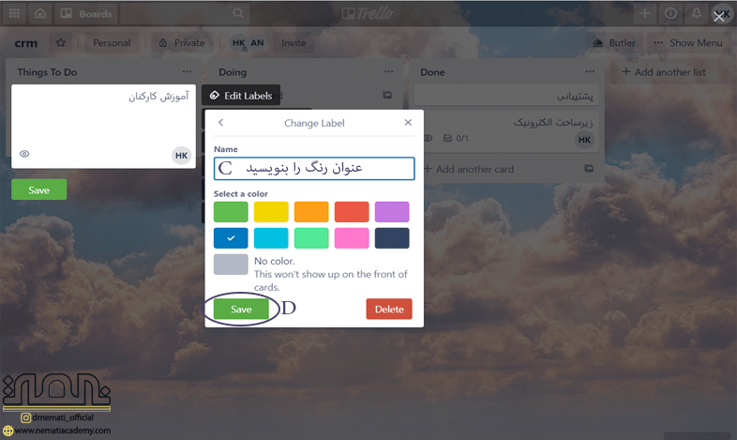Open the Doing list options menu

pos(388,72)
